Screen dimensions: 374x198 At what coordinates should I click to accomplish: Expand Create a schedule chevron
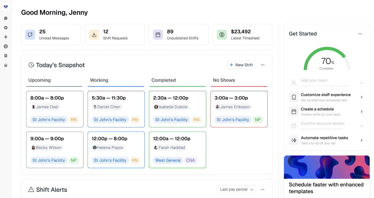[x=362, y=112]
